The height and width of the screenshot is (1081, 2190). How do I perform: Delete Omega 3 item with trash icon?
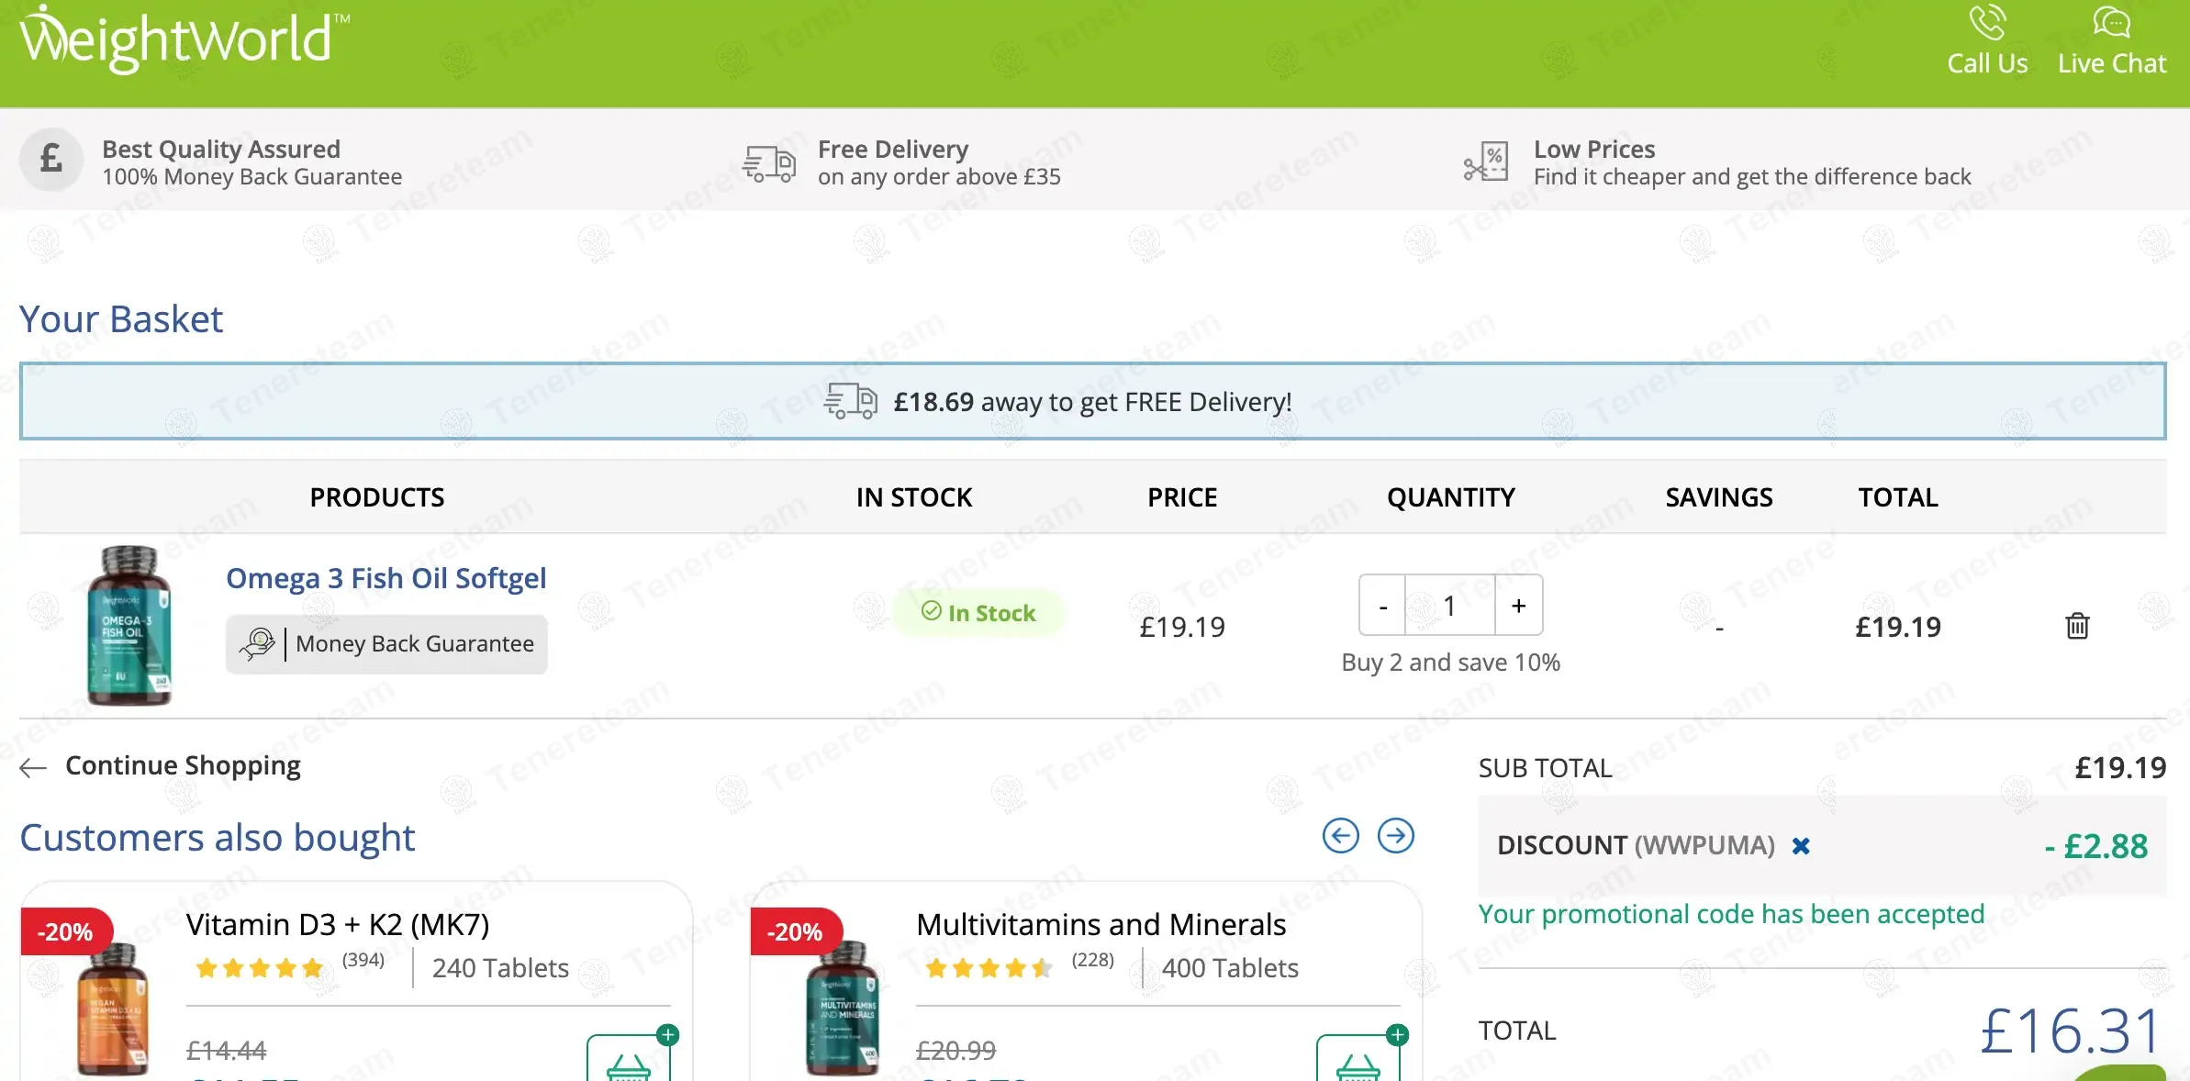pyautogui.click(x=2077, y=626)
